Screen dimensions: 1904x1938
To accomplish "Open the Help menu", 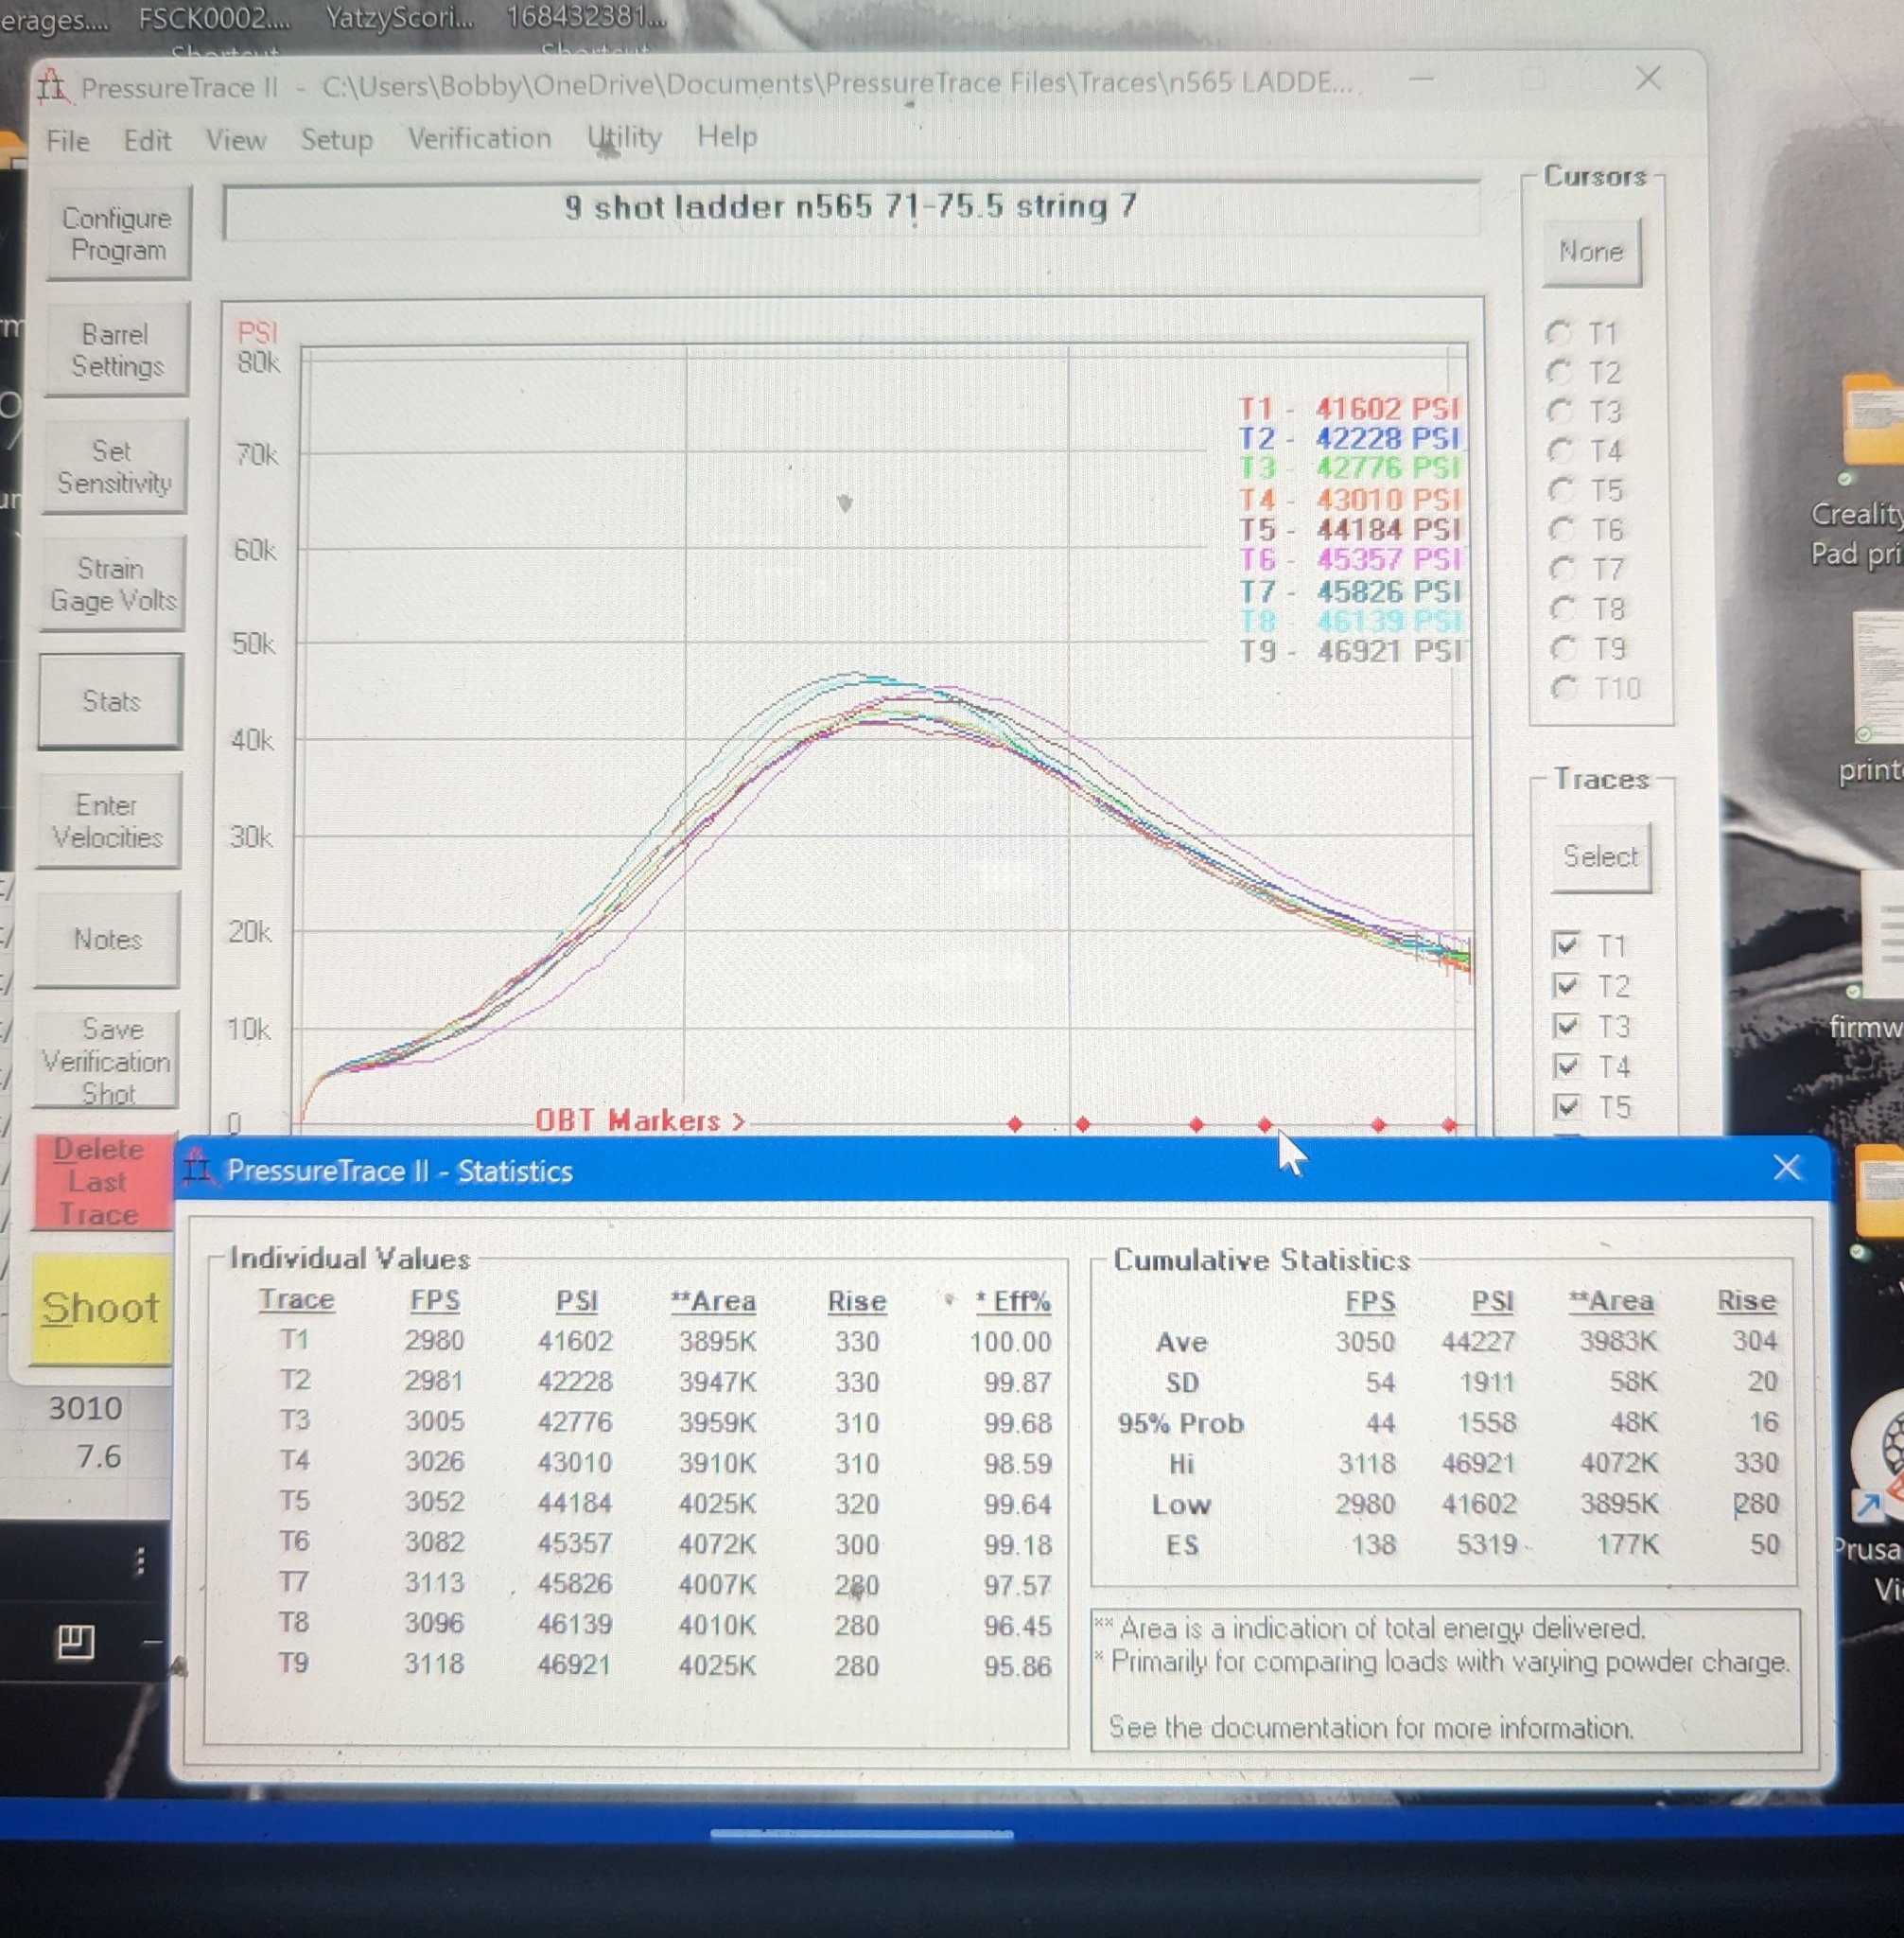I will pos(727,135).
